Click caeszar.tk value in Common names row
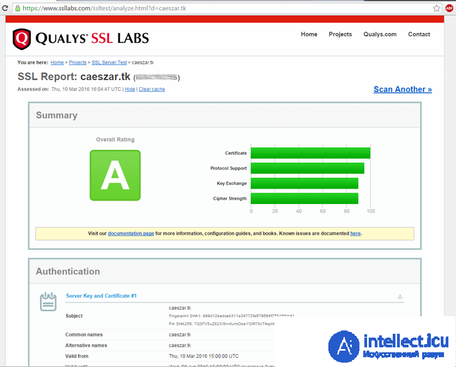The width and height of the screenshot is (456, 367). click(180, 335)
